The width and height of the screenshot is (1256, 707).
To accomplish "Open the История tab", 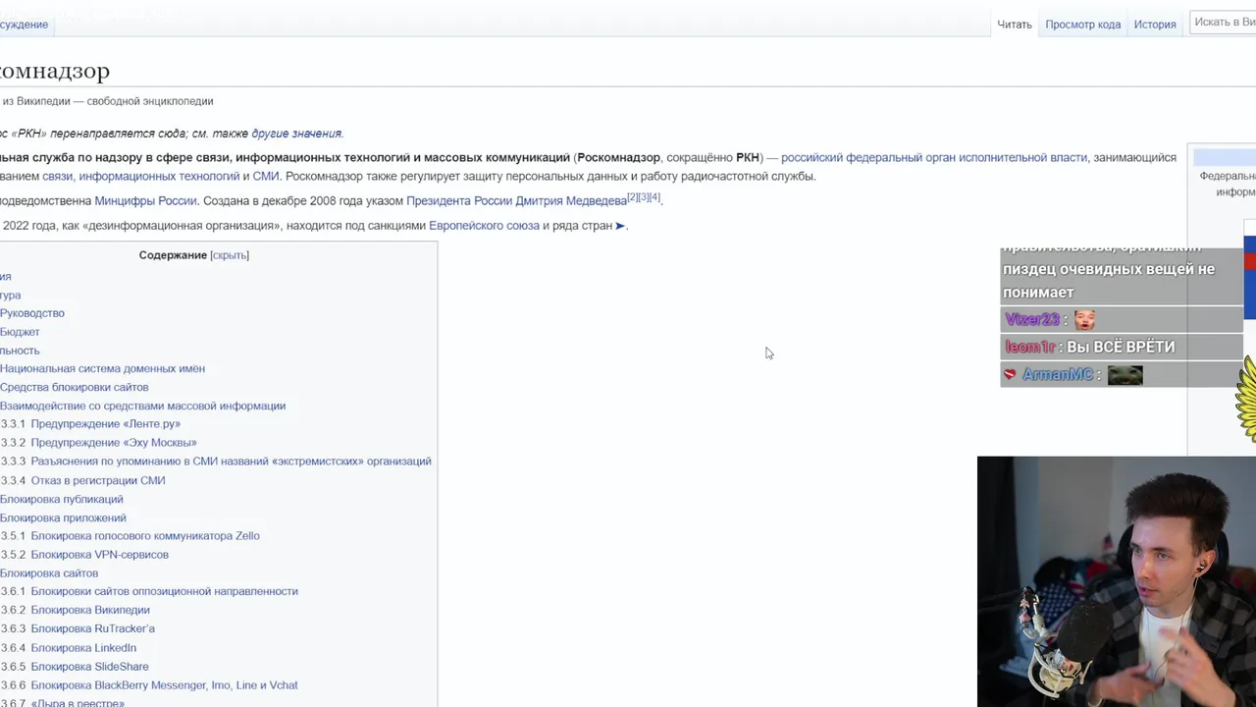I will [1155, 25].
